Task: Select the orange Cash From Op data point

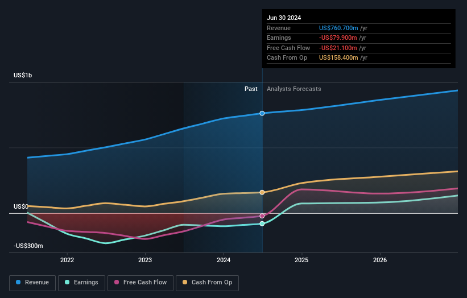Action: [262, 192]
